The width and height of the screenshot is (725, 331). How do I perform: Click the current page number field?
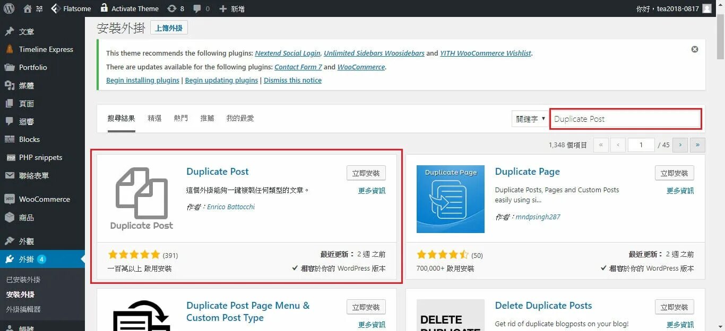pos(641,145)
